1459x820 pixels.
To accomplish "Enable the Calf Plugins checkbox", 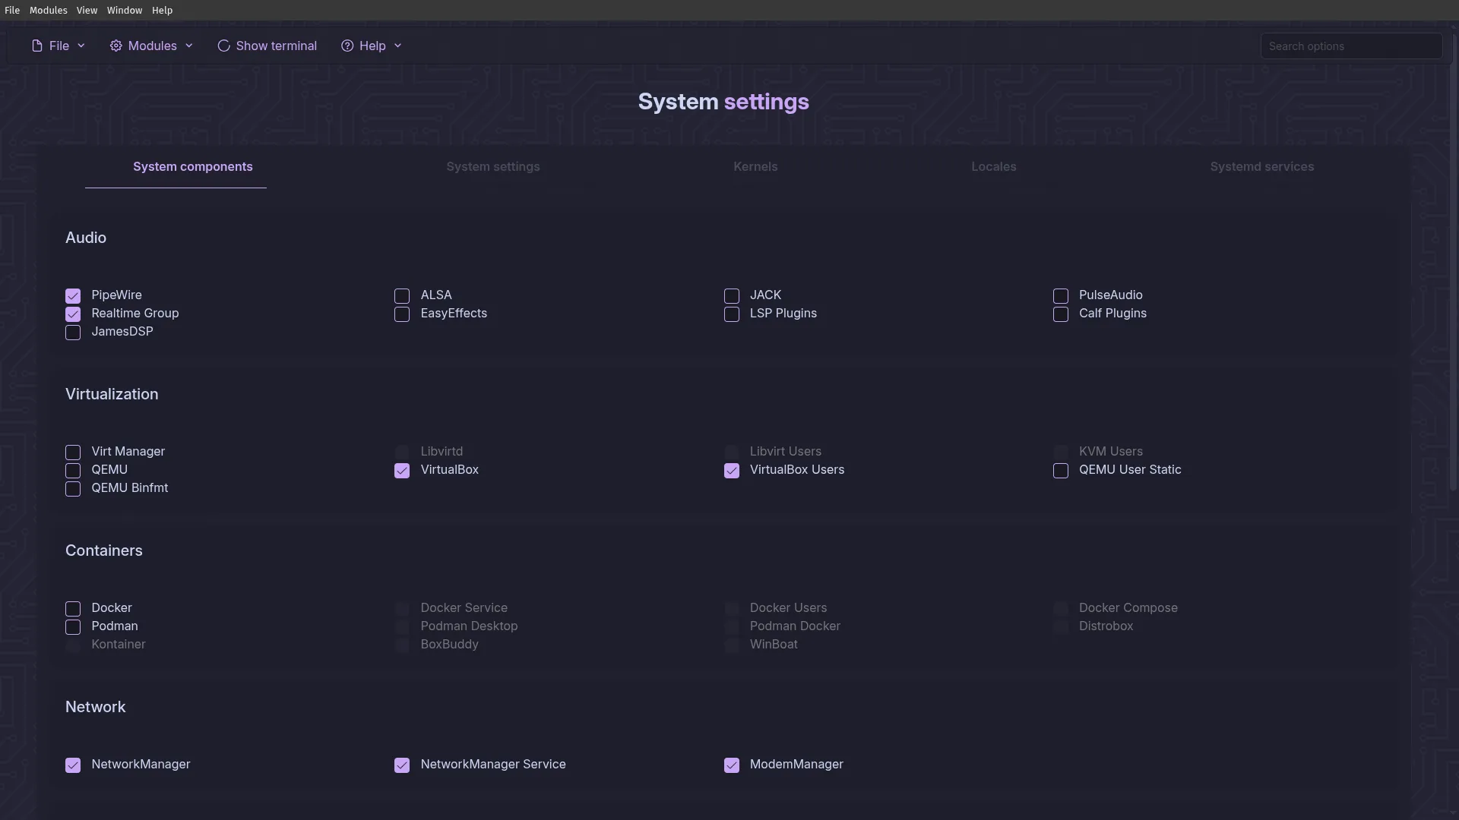I will [x=1061, y=314].
